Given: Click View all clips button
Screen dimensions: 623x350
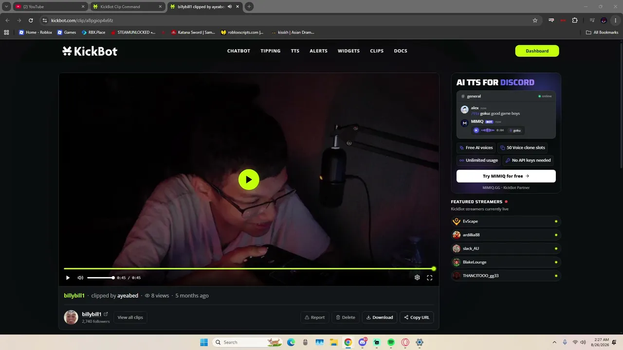Looking at the screenshot, I should tap(130, 317).
